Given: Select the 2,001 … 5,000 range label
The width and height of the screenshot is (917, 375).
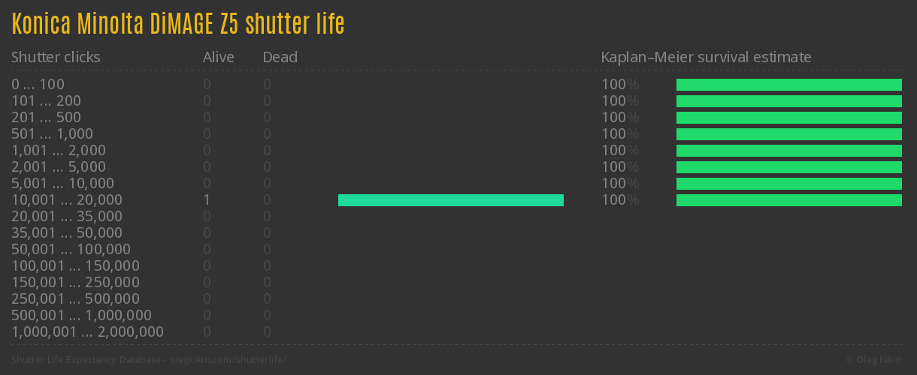Looking at the screenshot, I should [x=59, y=167].
